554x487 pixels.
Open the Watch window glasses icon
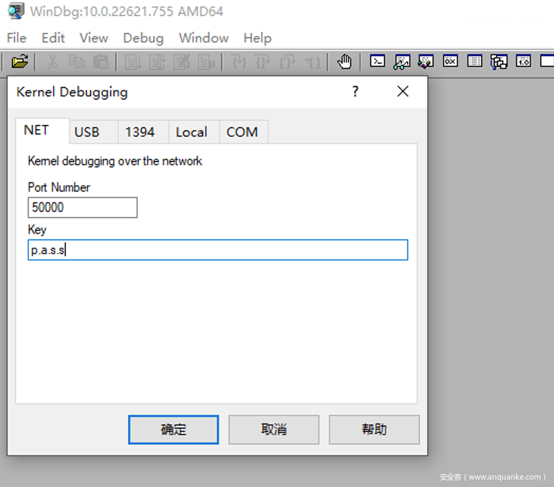tap(402, 62)
